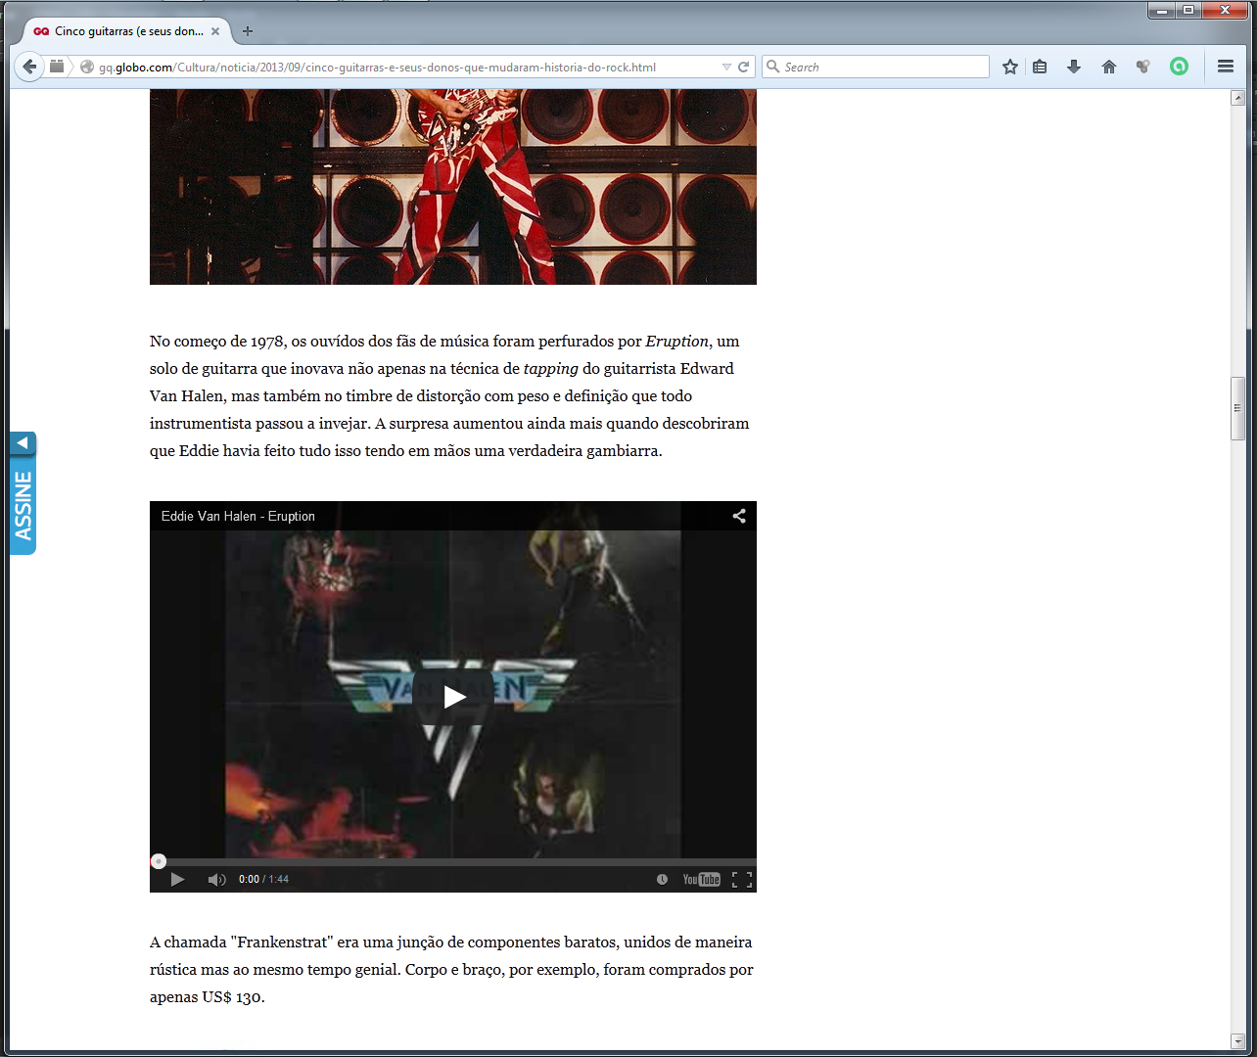This screenshot has width=1257, height=1057.
Task: Open the Firefox hamburger menu
Action: click(x=1225, y=67)
